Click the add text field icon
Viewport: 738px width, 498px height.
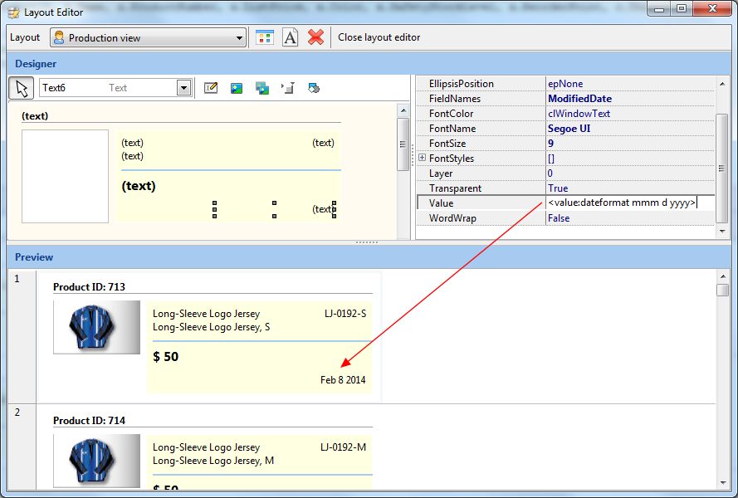click(x=211, y=88)
